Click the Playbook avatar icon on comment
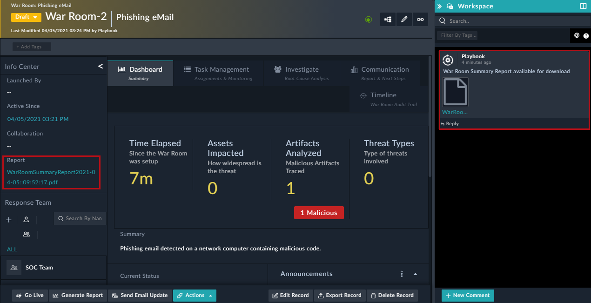The height and width of the screenshot is (303, 591). (448, 60)
